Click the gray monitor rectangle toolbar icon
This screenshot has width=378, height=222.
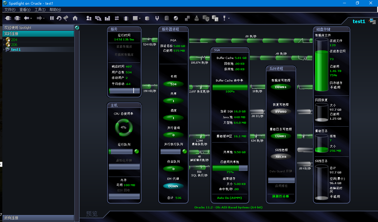click(x=135, y=18)
